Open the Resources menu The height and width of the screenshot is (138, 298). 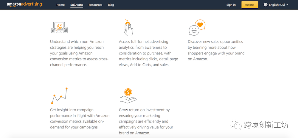point(95,5)
